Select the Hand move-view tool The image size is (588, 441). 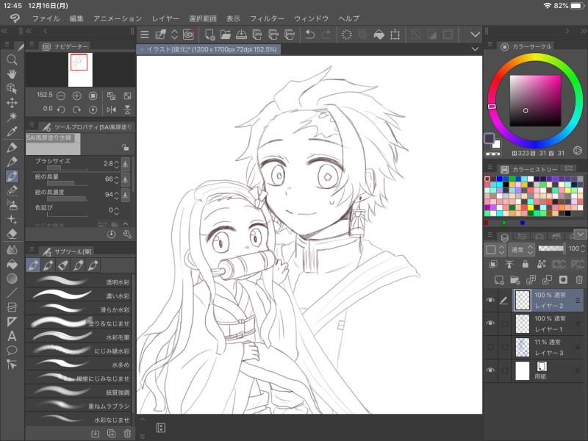12,74
